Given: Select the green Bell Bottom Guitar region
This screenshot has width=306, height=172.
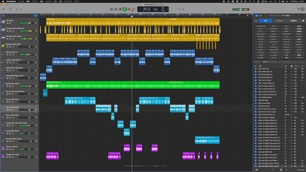Looking at the screenshot, I should point(133,85).
